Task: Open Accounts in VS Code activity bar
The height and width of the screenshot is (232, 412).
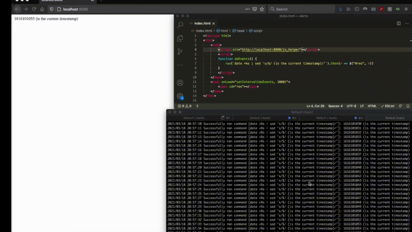Action: 180,83
